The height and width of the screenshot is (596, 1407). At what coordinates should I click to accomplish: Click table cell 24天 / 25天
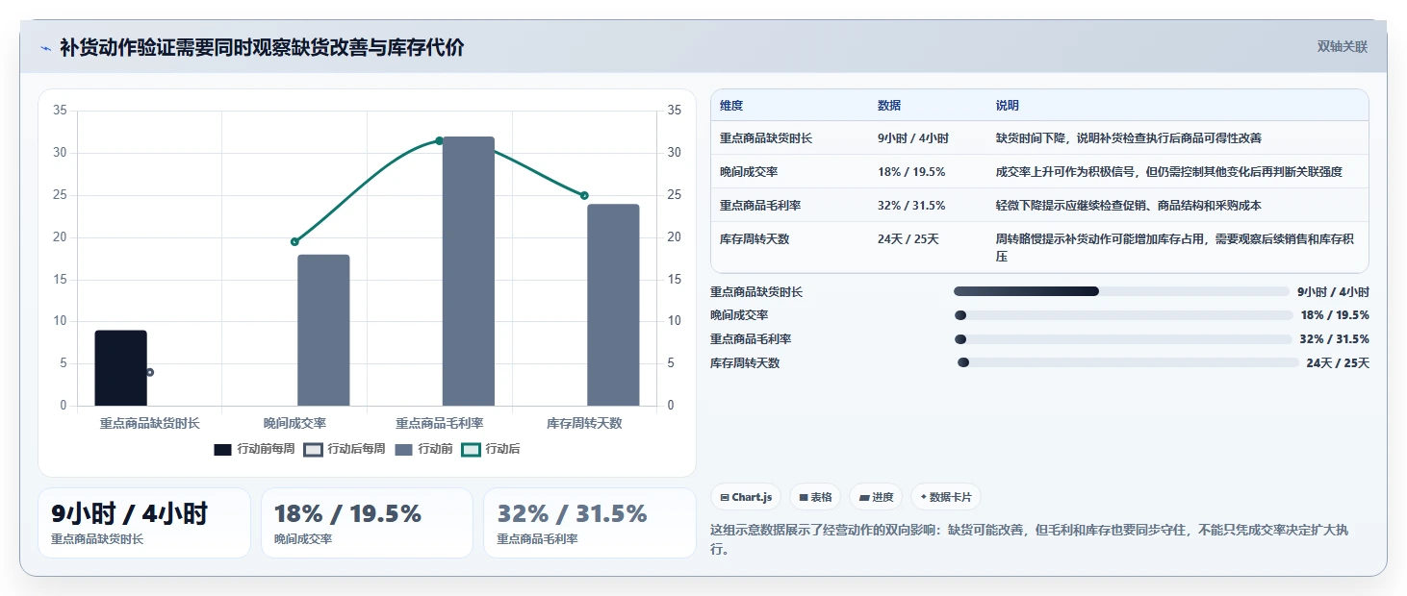tap(908, 239)
